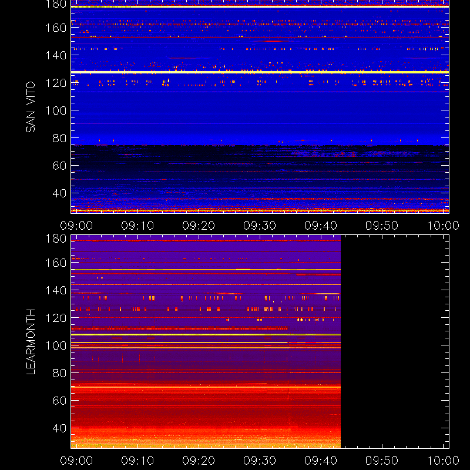
Task: Select the 09:50 time label under San Vito plot
Action: click(x=381, y=226)
